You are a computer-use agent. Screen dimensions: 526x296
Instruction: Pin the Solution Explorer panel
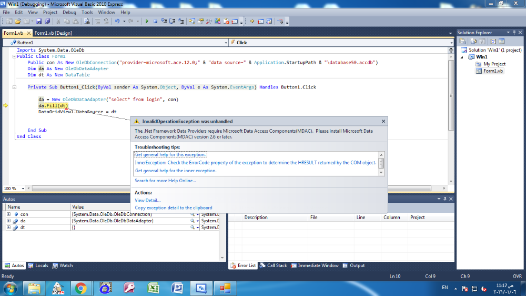[x=514, y=33]
